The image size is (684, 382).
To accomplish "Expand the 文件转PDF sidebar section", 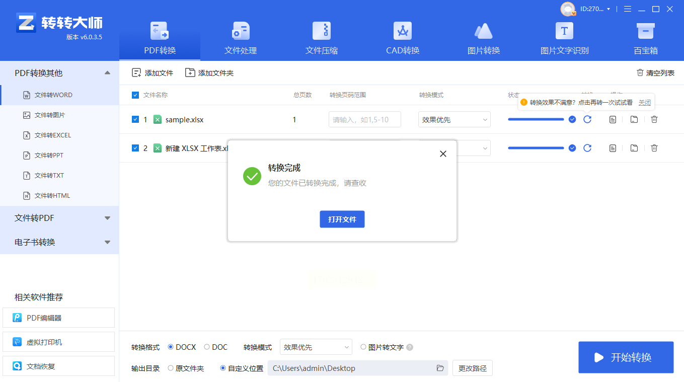I will click(59, 218).
